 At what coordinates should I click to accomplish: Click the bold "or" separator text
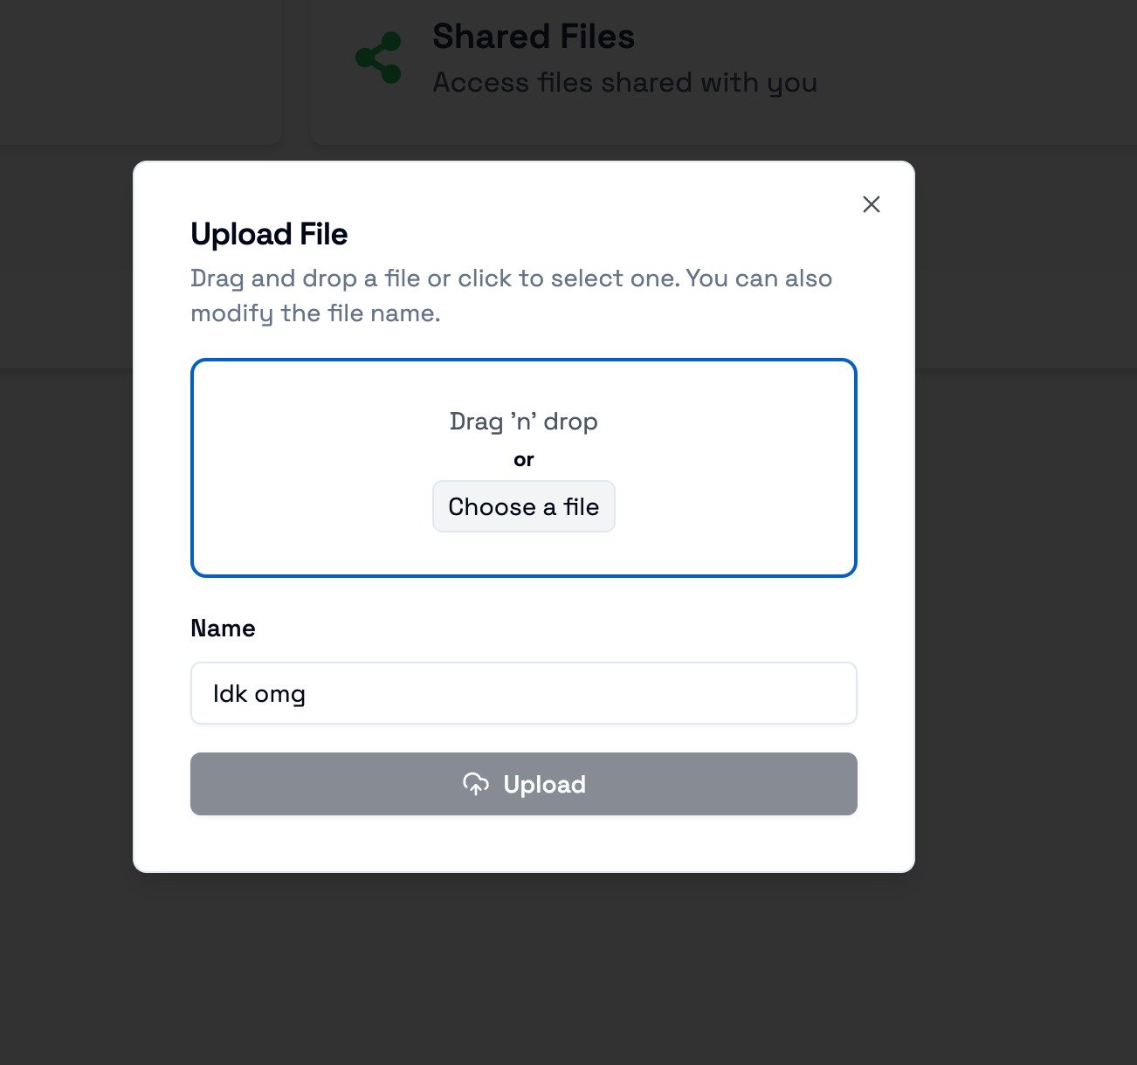523,460
